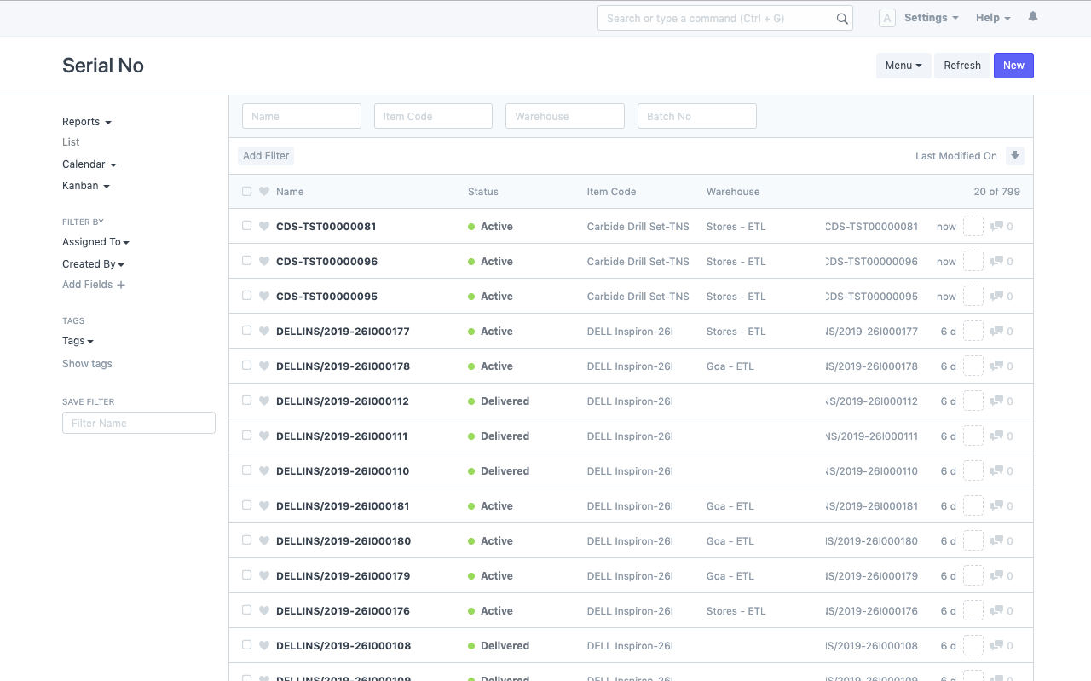The height and width of the screenshot is (681, 1091).
Task: Click the New button
Action: (1013, 66)
